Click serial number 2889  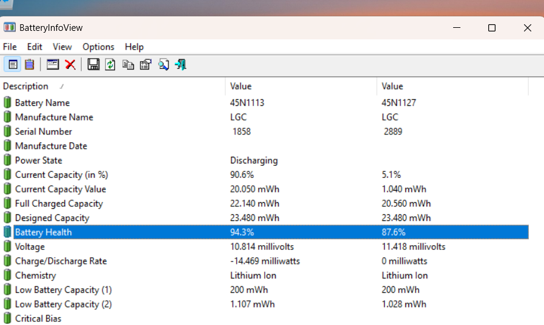click(x=393, y=131)
